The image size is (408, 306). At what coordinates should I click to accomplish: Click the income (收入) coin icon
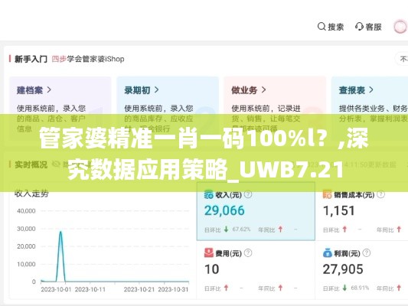209,194
